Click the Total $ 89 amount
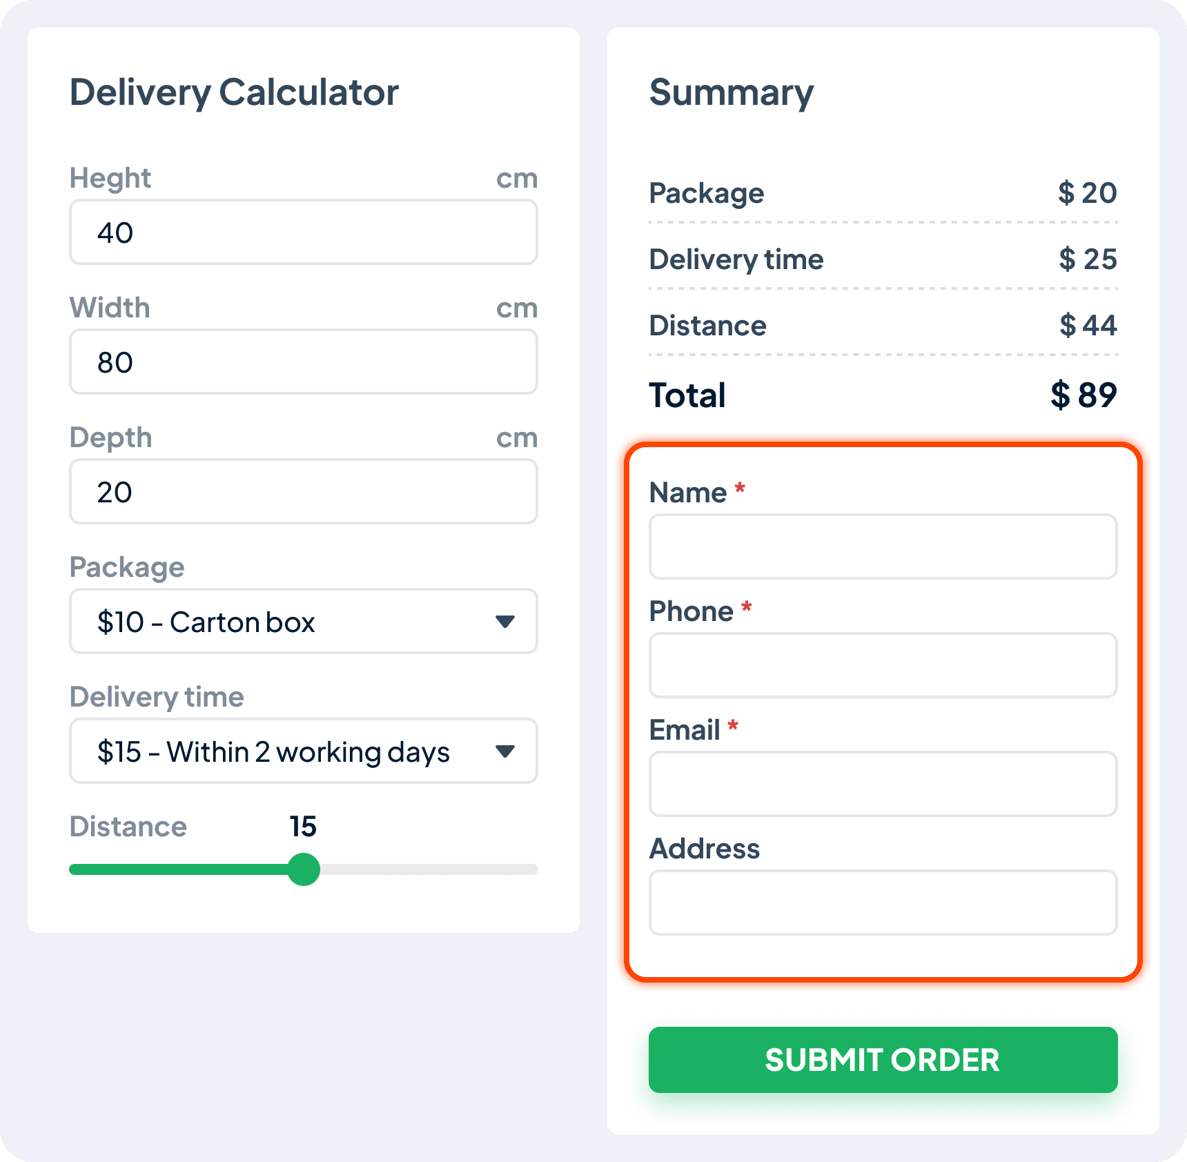This screenshot has height=1162, width=1187. click(x=1083, y=395)
